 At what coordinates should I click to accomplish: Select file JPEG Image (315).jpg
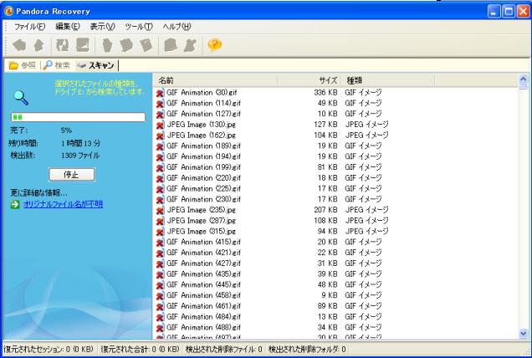pyautogui.click(x=202, y=232)
